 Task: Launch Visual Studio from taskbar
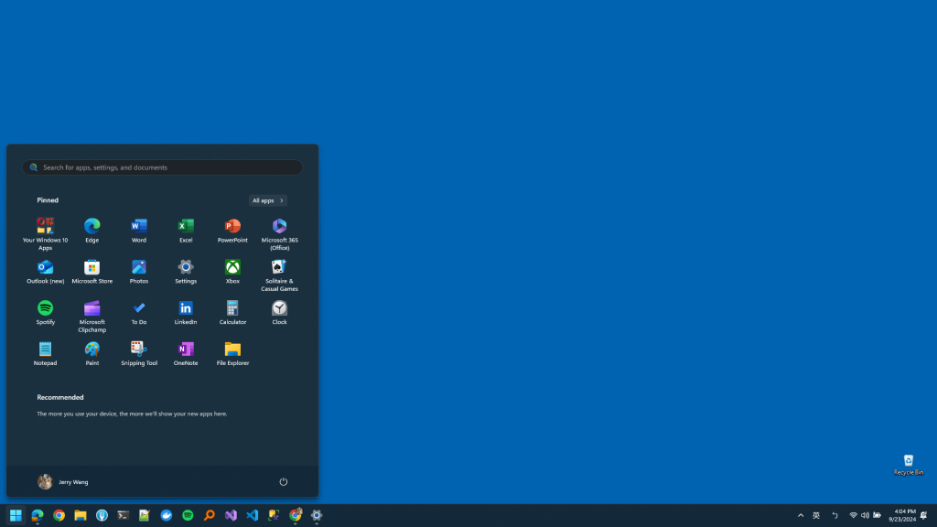(231, 515)
